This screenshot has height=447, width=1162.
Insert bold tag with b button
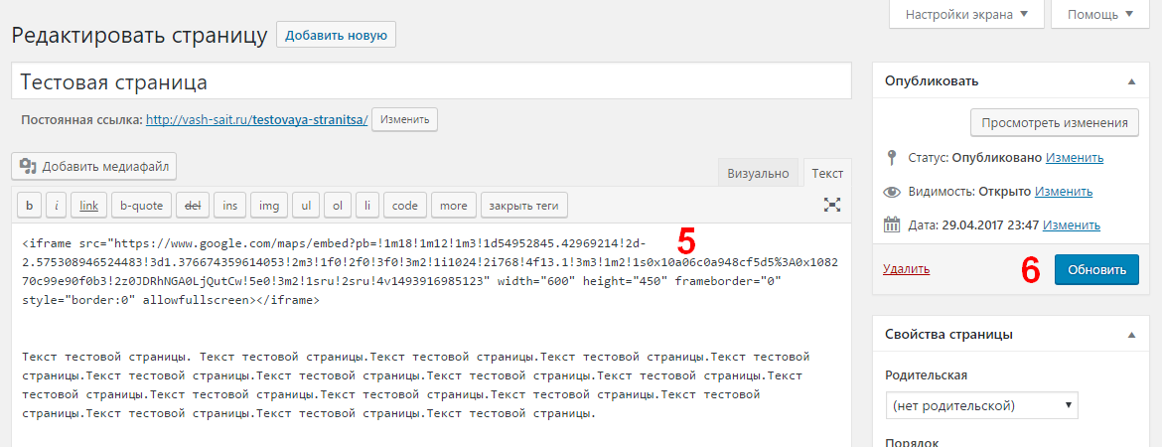click(29, 206)
